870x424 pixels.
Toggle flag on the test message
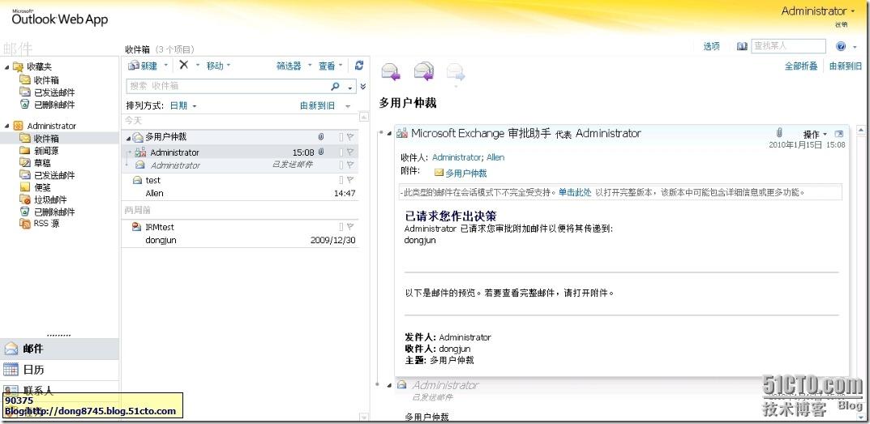point(350,180)
